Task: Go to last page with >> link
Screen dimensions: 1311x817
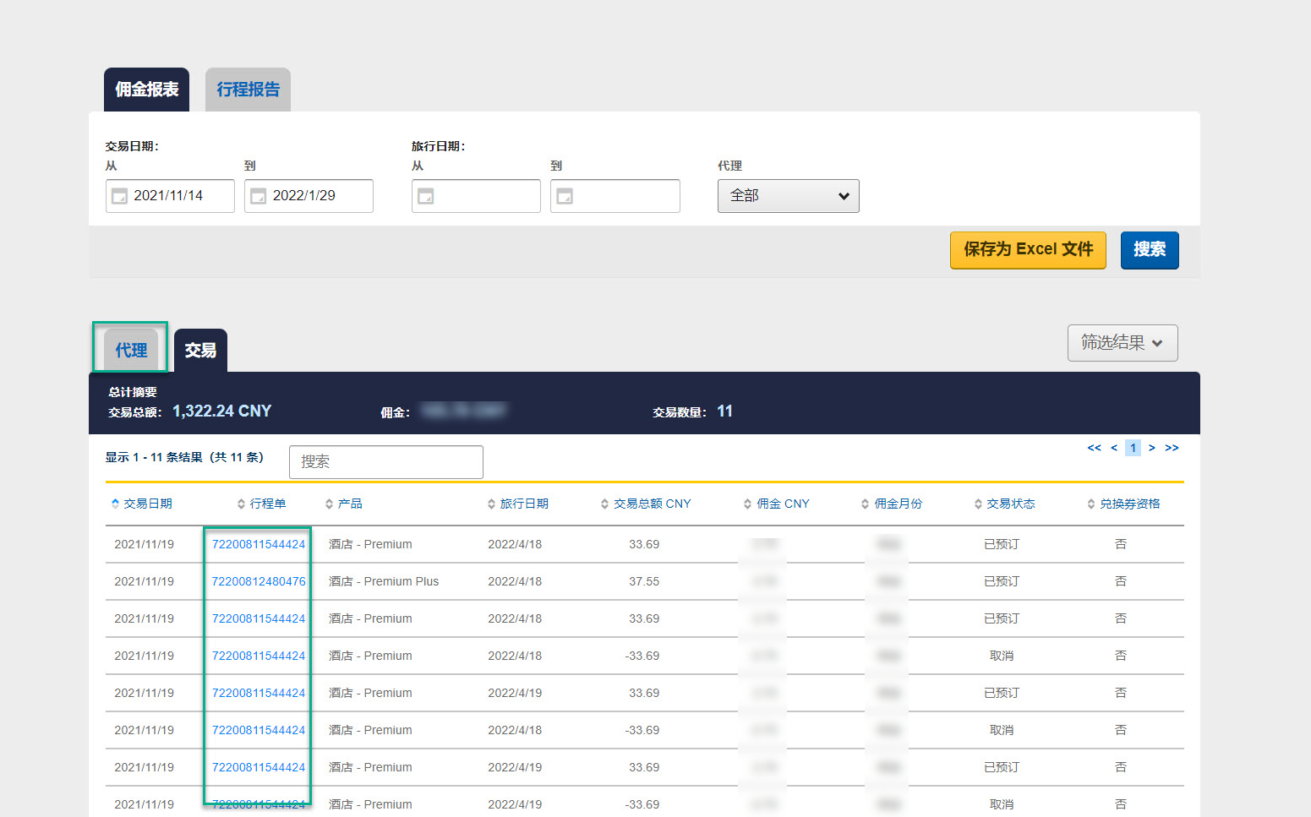Action: click(x=1172, y=448)
